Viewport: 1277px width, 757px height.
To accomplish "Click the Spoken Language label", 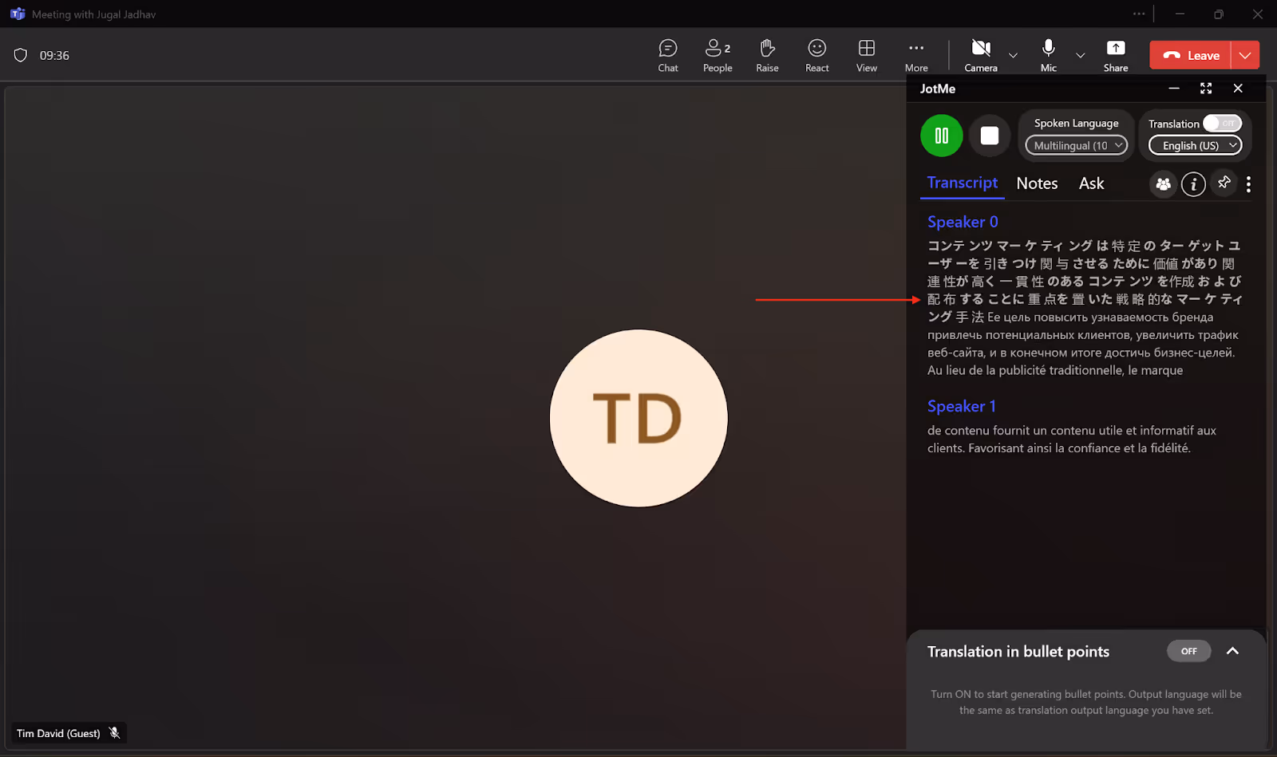I will 1076,123.
